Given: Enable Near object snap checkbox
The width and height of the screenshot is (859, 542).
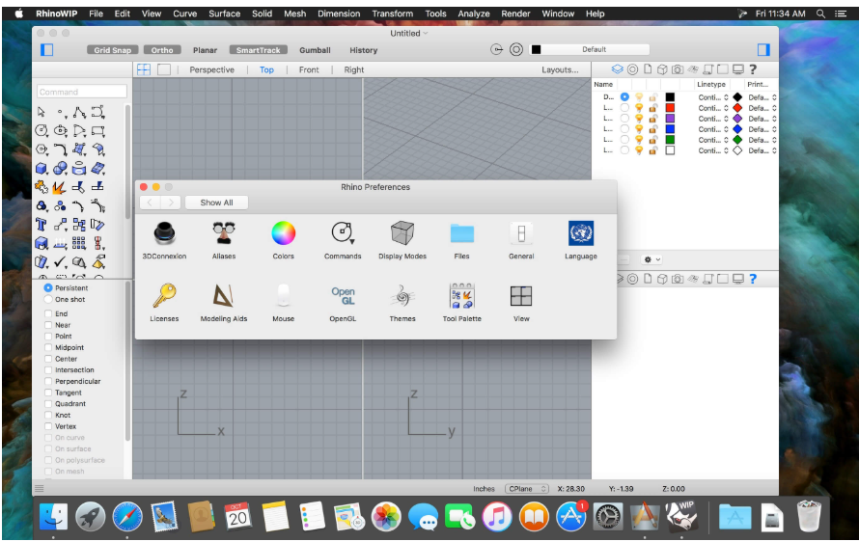Looking at the screenshot, I should [48, 325].
